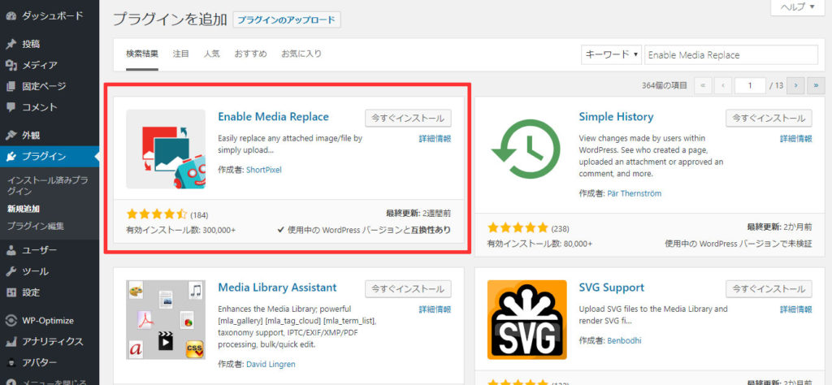Switch to the お気に入り tab
The width and height of the screenshot is (832, 385).
301,54
